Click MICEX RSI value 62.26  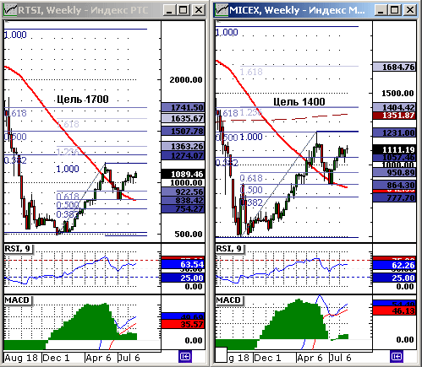(x=394, y=265)
